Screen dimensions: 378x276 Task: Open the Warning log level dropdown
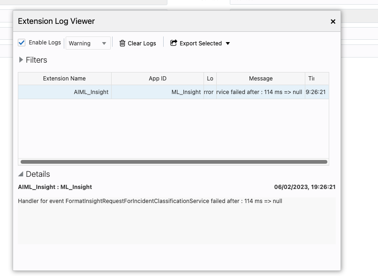[88, 43]
